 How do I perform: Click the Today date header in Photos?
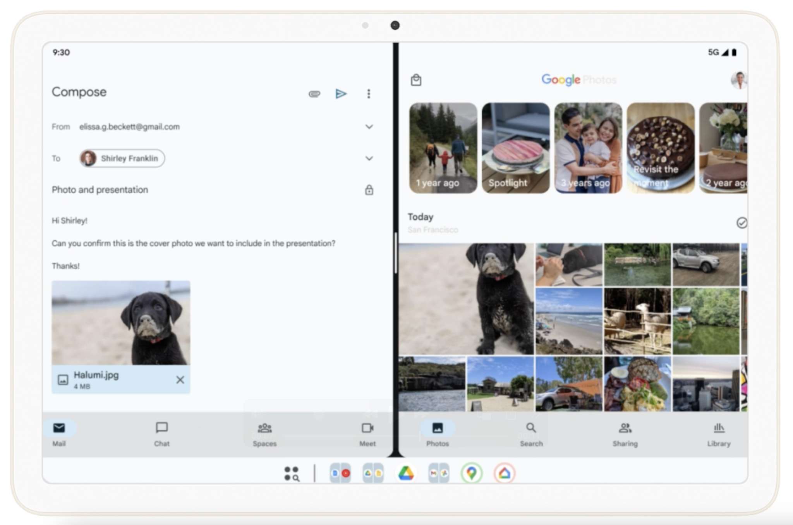click(421, 217)
